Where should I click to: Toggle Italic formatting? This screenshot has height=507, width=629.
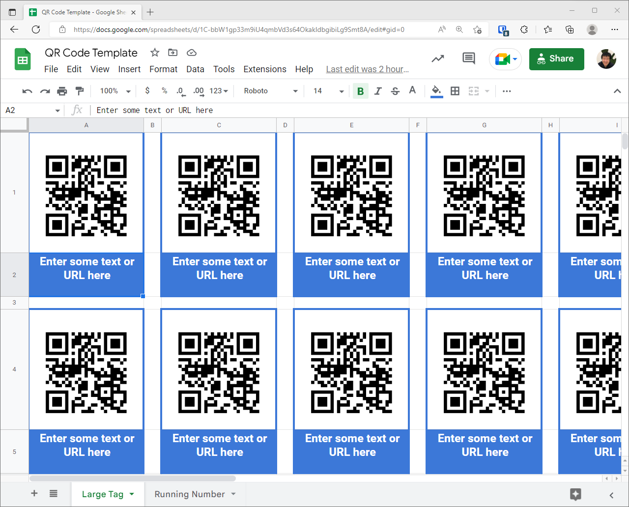pos(378,91)
